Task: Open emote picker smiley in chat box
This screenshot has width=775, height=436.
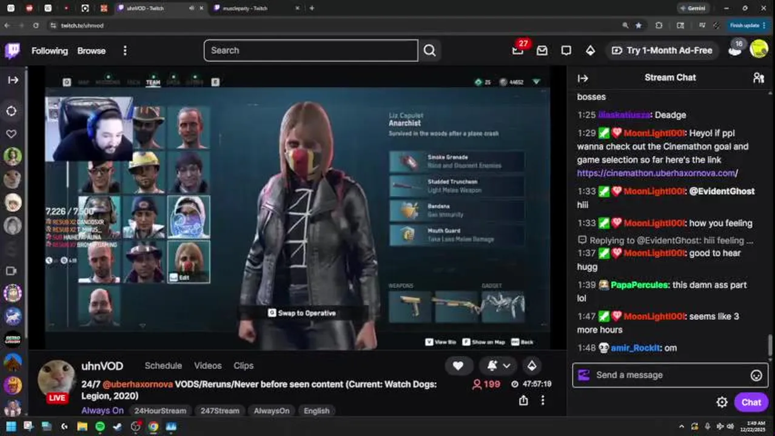Action: (756, 375)
